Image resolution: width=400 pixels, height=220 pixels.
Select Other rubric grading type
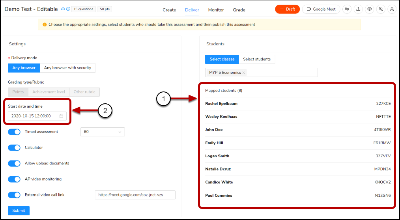84,92
